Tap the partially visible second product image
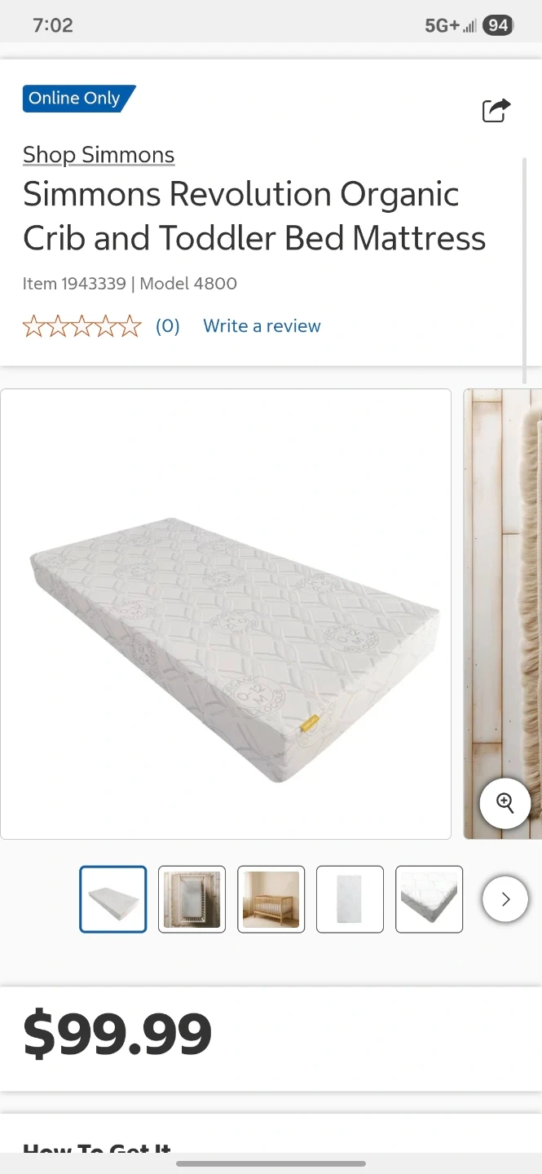This screenshot has height=1174, width=542. (x=503, y=614)
